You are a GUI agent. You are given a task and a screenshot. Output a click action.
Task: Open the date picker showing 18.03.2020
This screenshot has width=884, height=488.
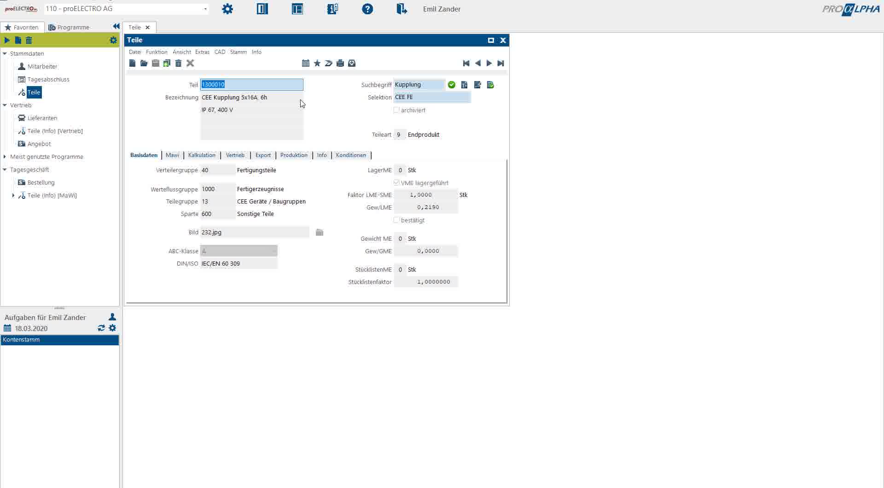[7, 328]
